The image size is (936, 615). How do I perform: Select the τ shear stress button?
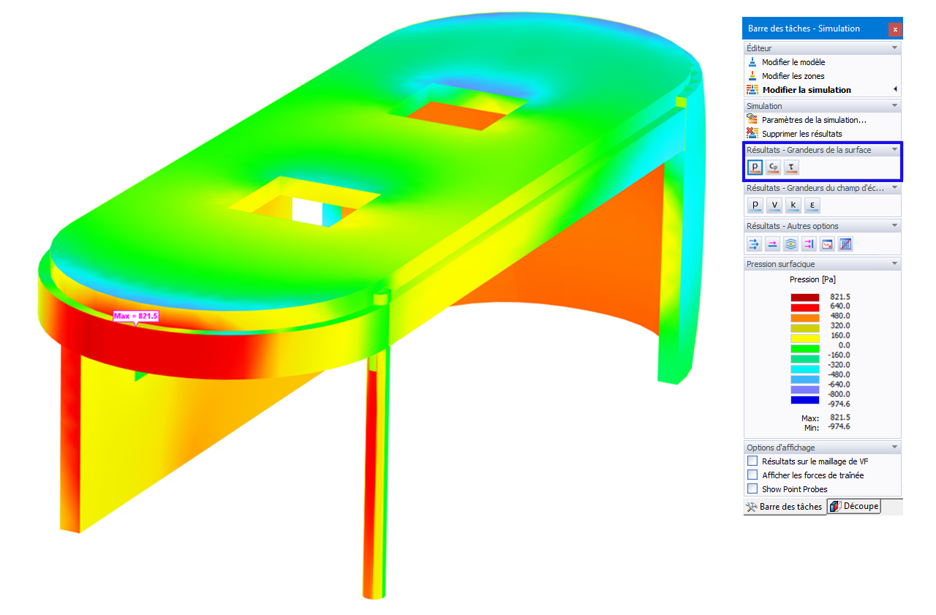click(791, 167)
